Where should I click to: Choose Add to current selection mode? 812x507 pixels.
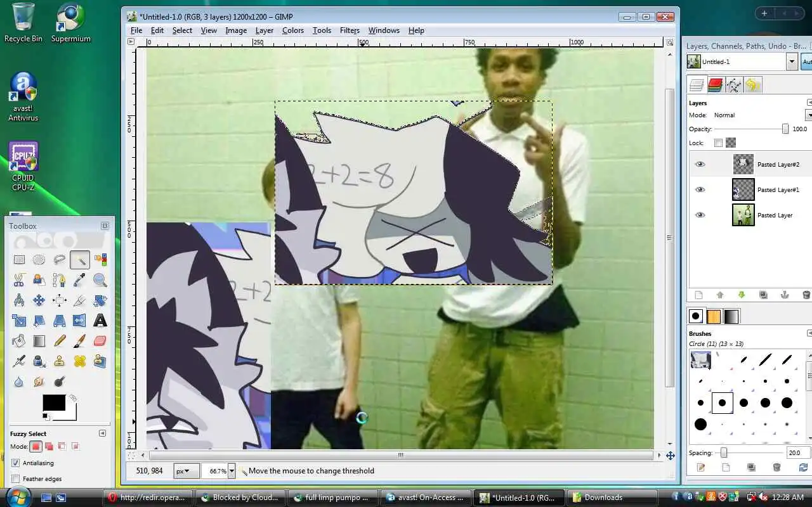pyautogui.click(x=49, y=446)
